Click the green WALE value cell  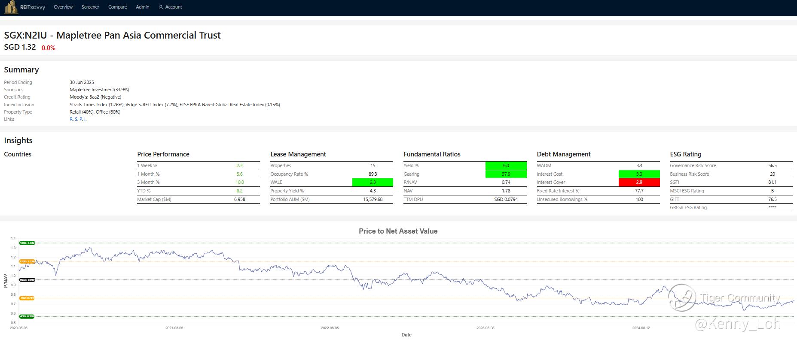[373, 183]
